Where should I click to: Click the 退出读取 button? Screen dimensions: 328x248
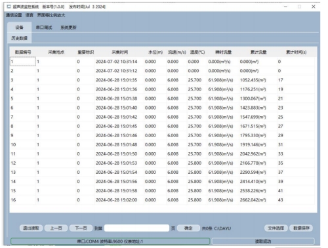point(31,228)
